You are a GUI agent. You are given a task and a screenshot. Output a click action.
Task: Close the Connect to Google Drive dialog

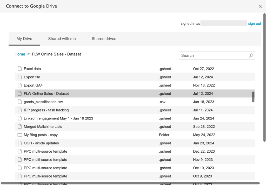tap(260, 6)
